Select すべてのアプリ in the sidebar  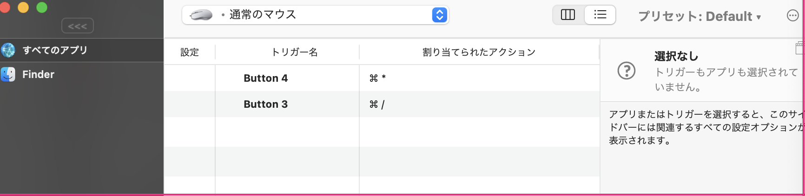coord(55,50)
